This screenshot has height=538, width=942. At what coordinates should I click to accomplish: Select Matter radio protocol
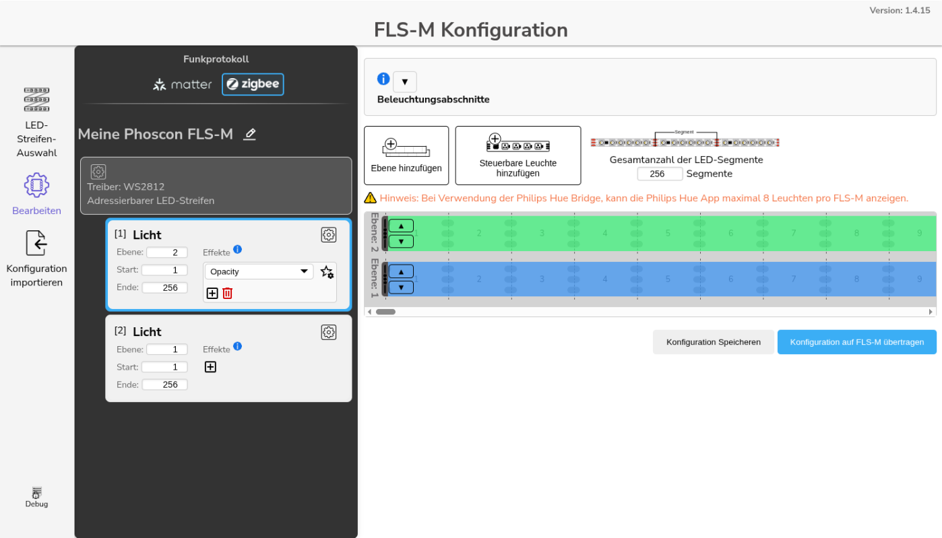tap(183, 84)
